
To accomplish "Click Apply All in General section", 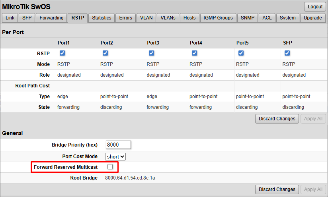I will pos(313,189).
